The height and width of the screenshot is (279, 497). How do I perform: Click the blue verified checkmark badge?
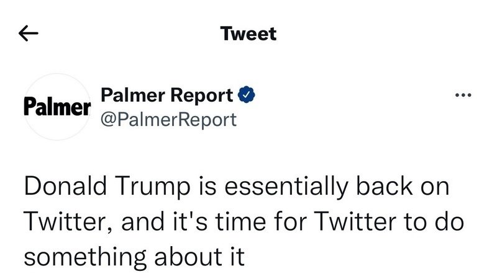point(246,95)
